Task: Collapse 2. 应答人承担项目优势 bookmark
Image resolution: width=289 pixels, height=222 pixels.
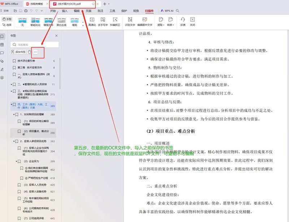Action: 14,141
